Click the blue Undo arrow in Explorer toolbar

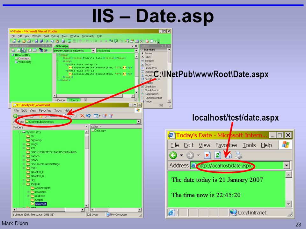point(88,116)
